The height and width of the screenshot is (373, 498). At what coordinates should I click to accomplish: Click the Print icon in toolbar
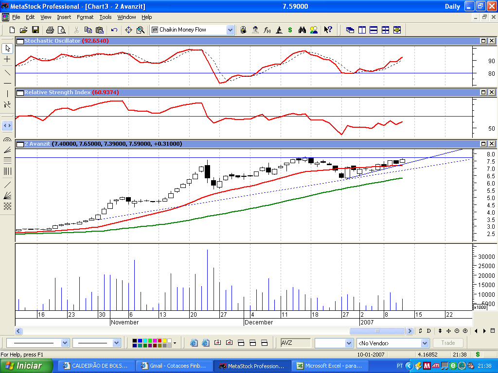pos(50,30)
